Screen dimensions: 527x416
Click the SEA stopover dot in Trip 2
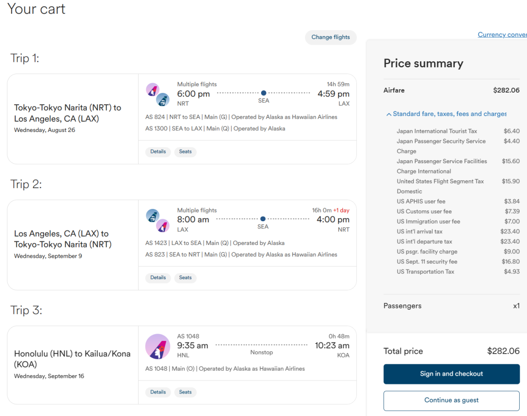[x=263, y=219]
